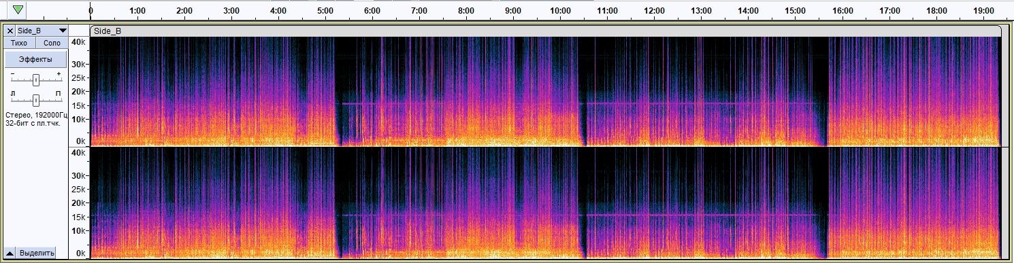Open the Side_B track name dropdown menu

pos(42,31)
